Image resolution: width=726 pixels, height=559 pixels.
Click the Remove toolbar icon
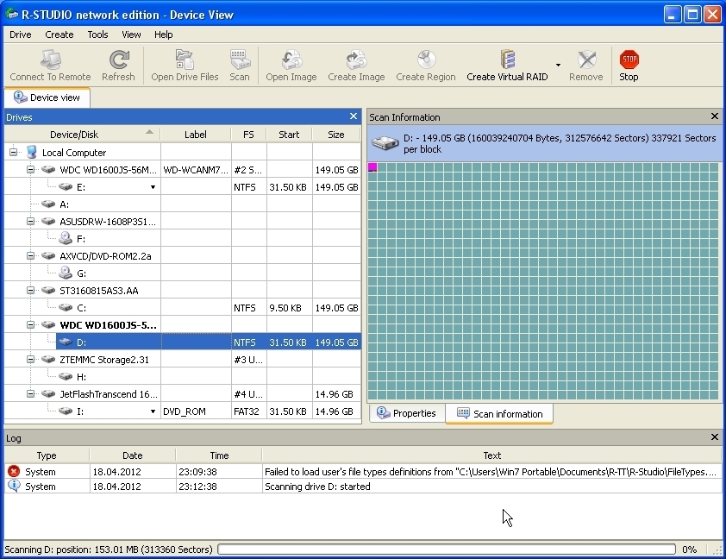[x=586, y=60]
